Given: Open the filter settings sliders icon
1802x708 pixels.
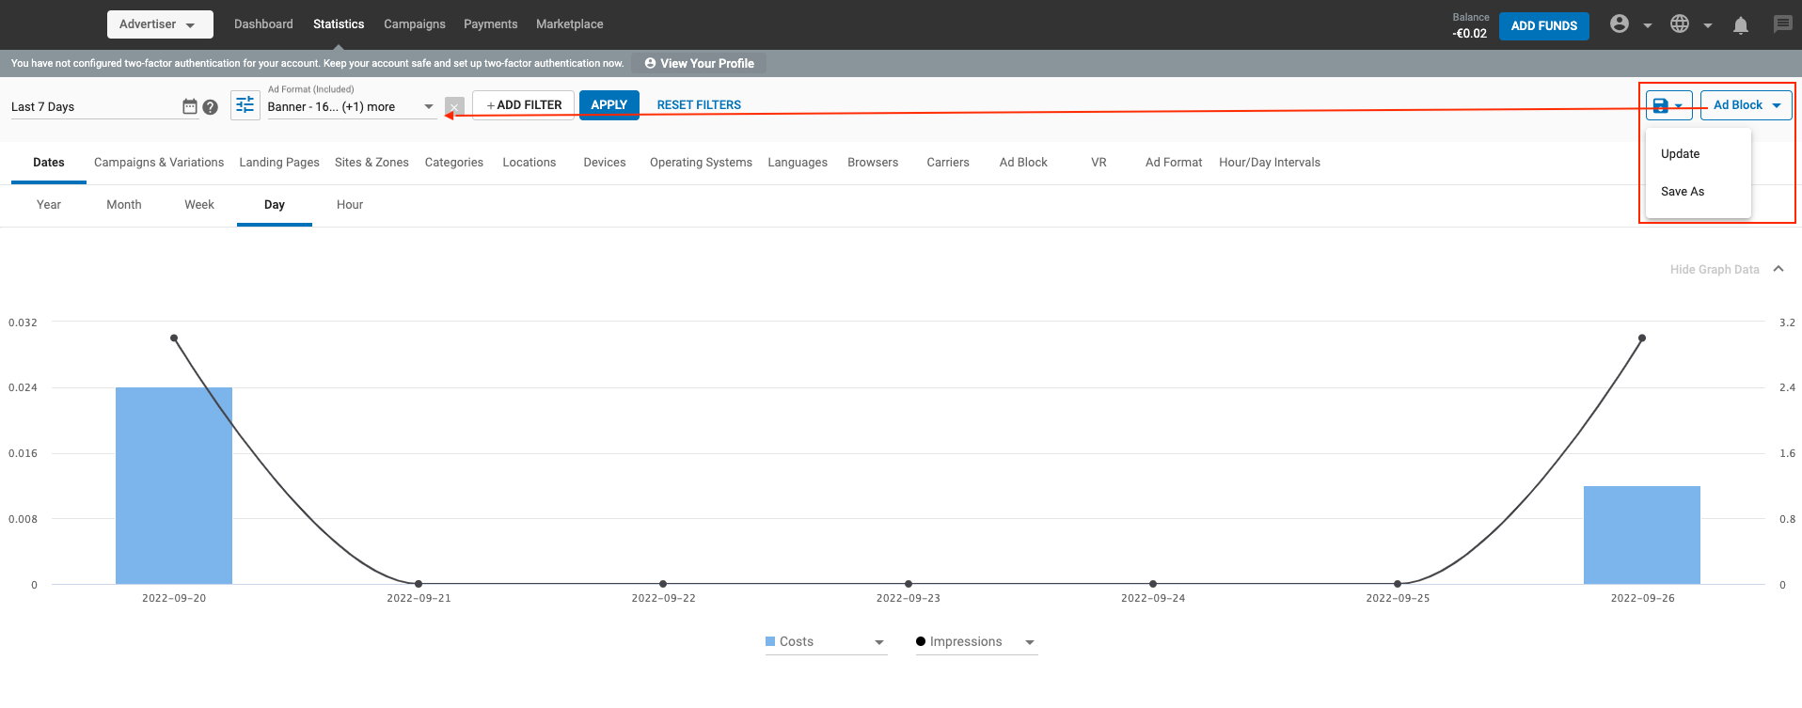Looking at the screenshot, I should click(245, 105).
